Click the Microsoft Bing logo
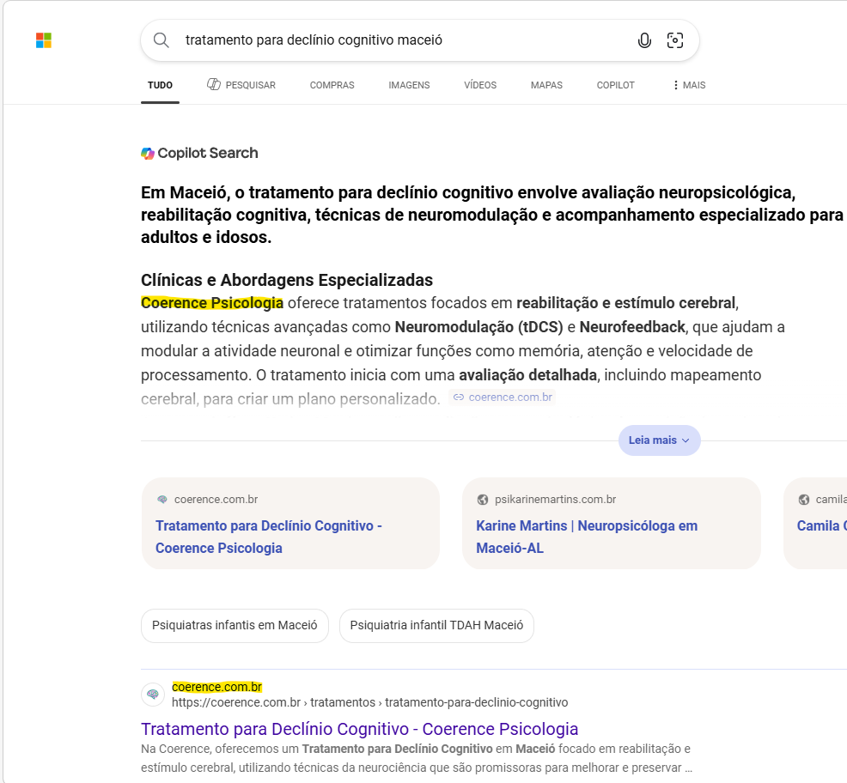Screen dimensions: 847x783 click(44, 40)
